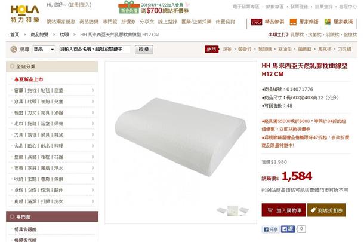The width and height of the screenshot is (364, 242).
Task: Open the 商品總覽 menu item
Action: click(x=89, y=22)
